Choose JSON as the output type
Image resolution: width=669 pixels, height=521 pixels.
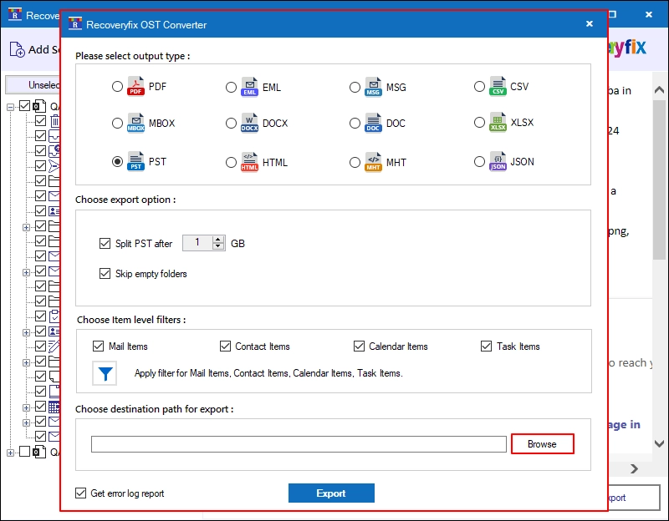[x=479, y=161]
